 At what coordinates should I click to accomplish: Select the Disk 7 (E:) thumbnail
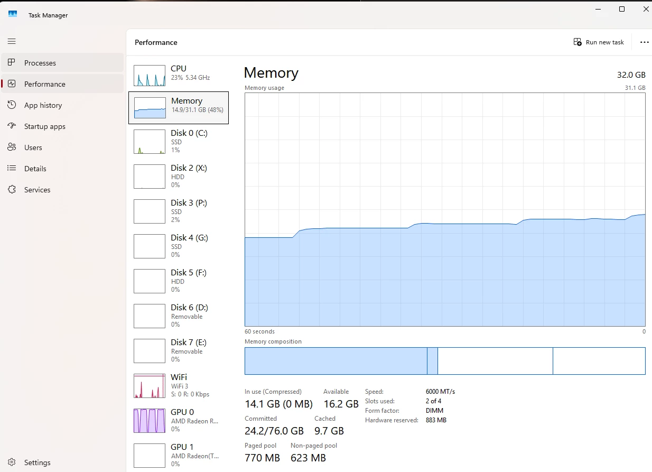point(150,351)
